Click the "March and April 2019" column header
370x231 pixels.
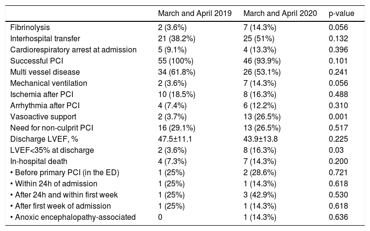coord(184,14)
